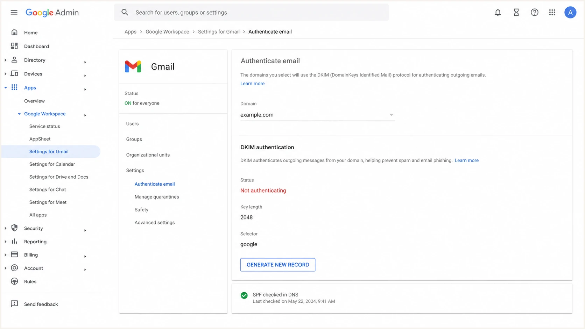This screenshot has height=329, width=585.
Task: Open Settings for Chat
Action: 48,189
